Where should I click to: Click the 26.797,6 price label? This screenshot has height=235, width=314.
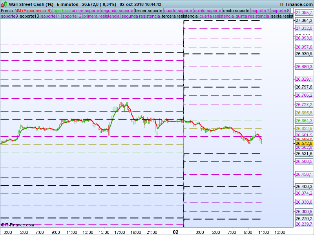304,87
